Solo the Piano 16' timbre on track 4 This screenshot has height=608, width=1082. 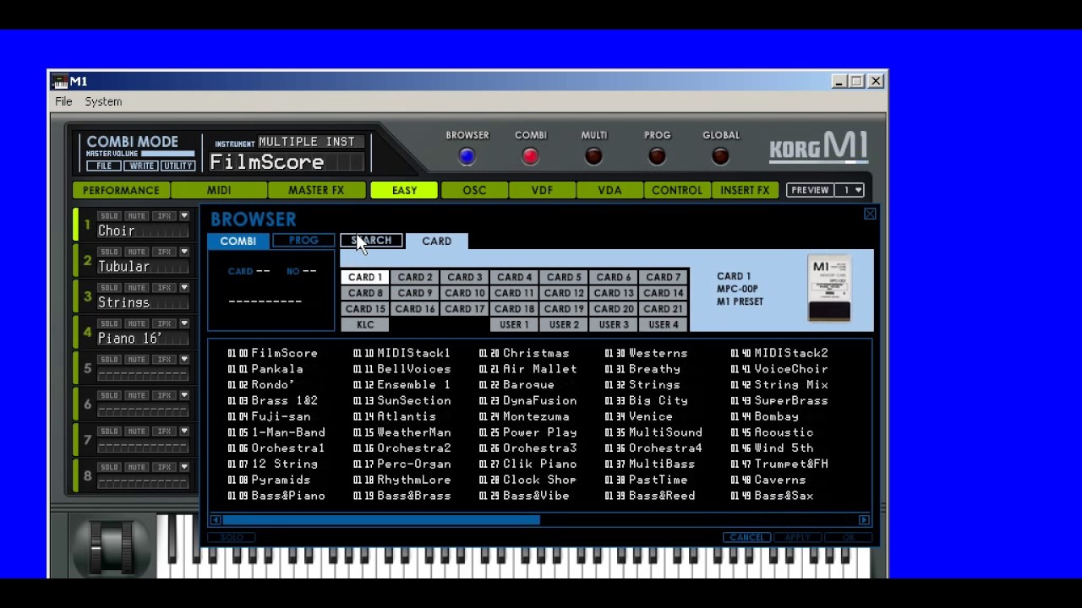click(x=109, y=323)
